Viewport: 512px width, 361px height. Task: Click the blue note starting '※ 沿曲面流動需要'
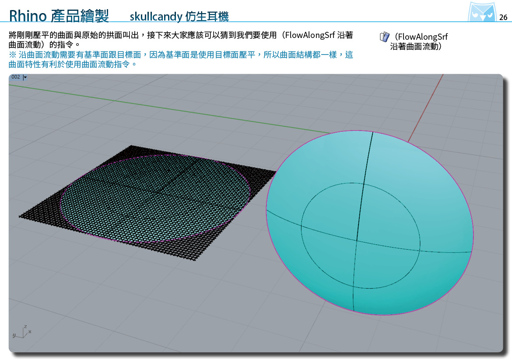[181, 59]
